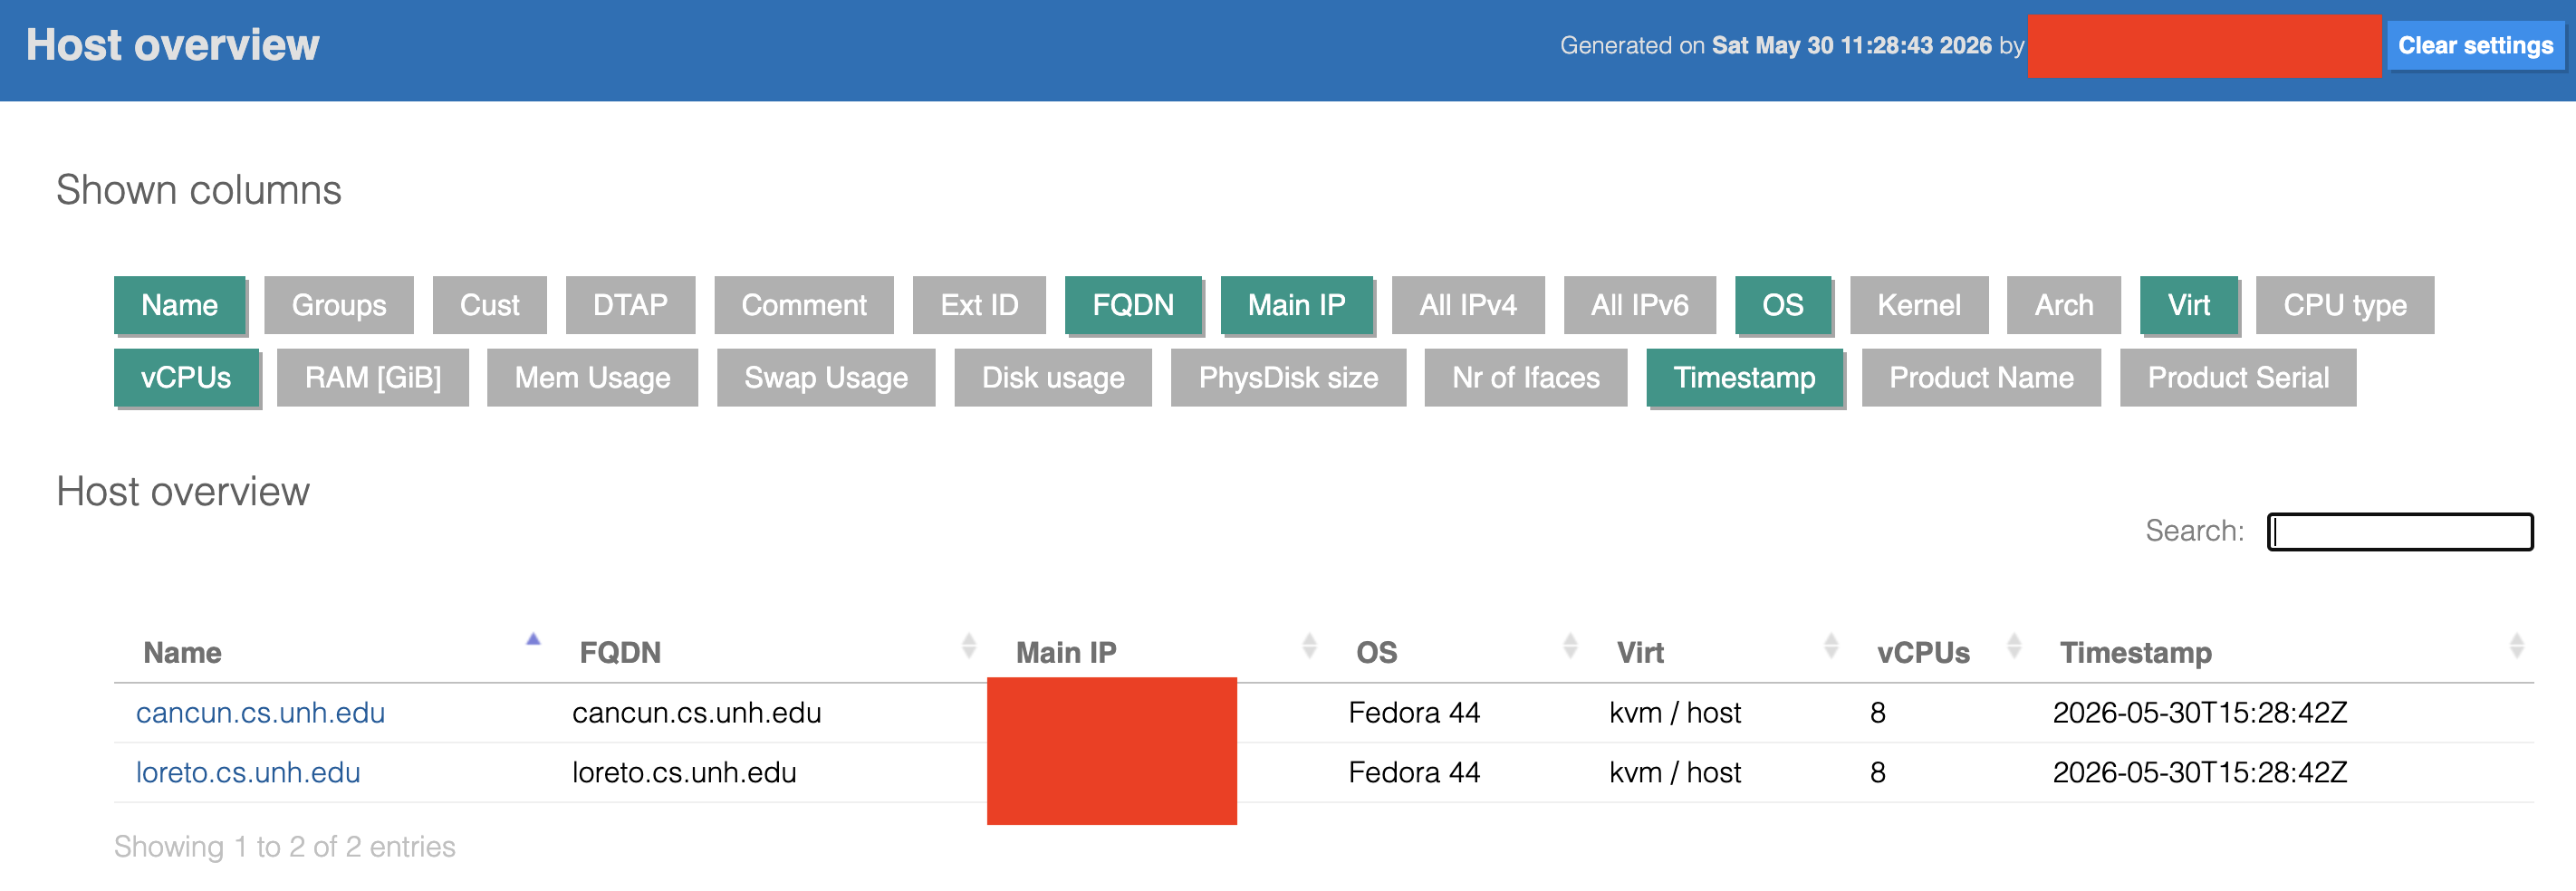The width and height of the screenshot is (2576, 891).
Task: Focus the Search input field
Action: click(x=2399, y=532)
